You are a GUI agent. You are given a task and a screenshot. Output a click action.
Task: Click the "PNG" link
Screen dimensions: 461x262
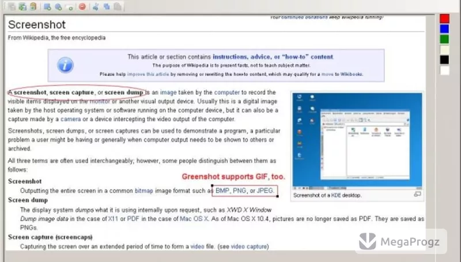[x=239, y=191]
